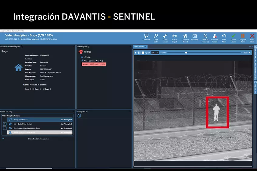Trigger the Manual Signal icon
Image resolution: width=257 pixels, height=171 pixels.
[x=175, y=36]
